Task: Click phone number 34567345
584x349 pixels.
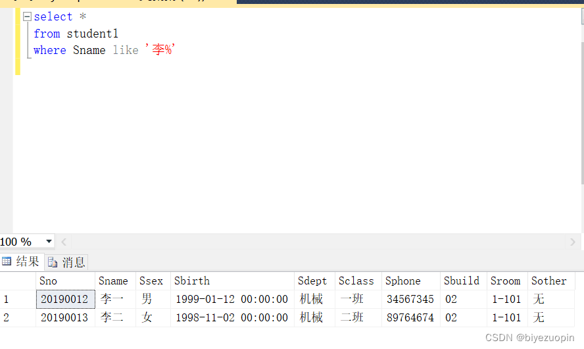Action: tap(411, 299)
